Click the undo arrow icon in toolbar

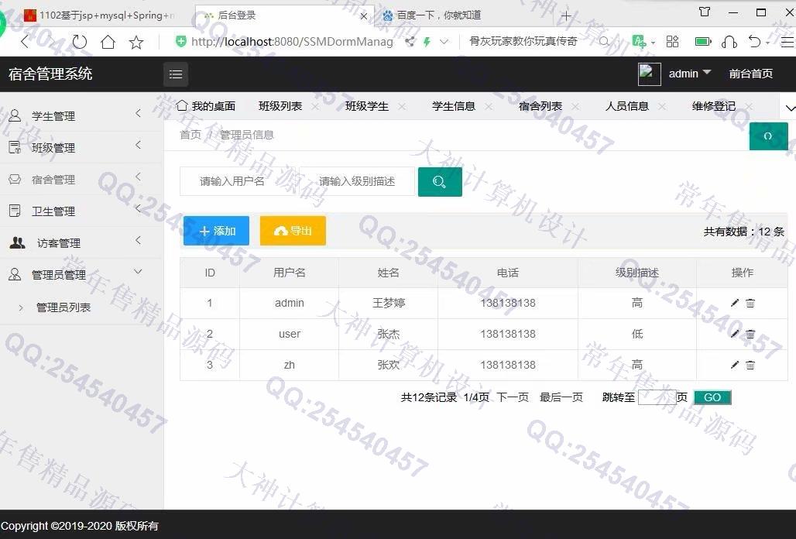pyautogui.click(x=754, y=41)
